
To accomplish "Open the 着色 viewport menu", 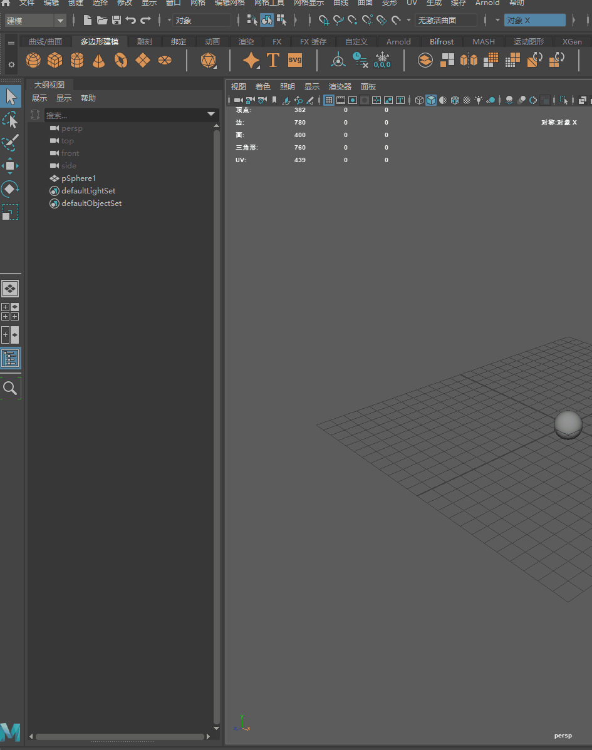I will click(x=262, y=87).
